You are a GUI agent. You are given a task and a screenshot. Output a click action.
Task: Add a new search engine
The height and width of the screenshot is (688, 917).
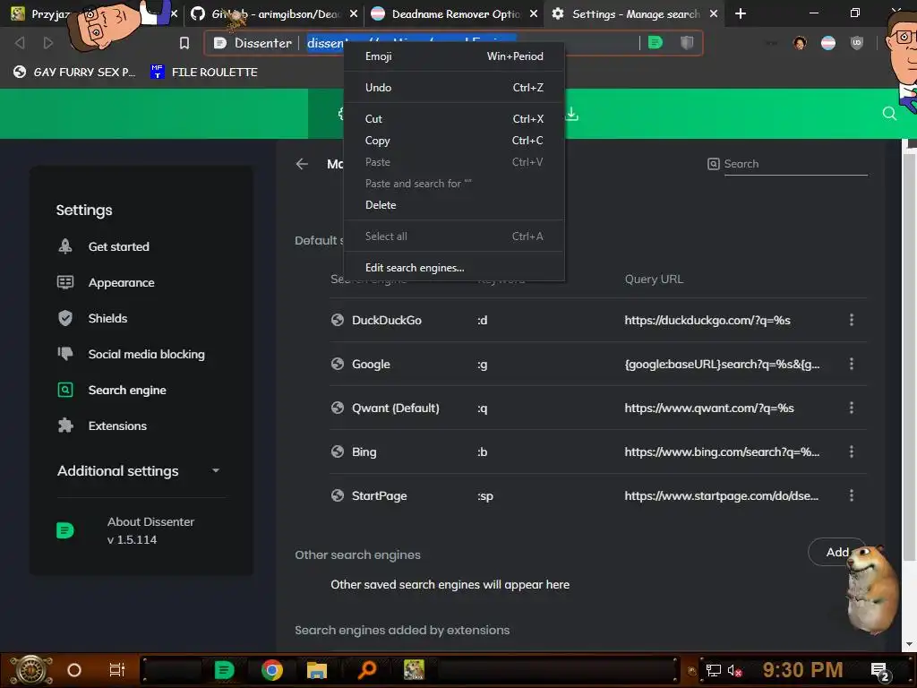837,552
